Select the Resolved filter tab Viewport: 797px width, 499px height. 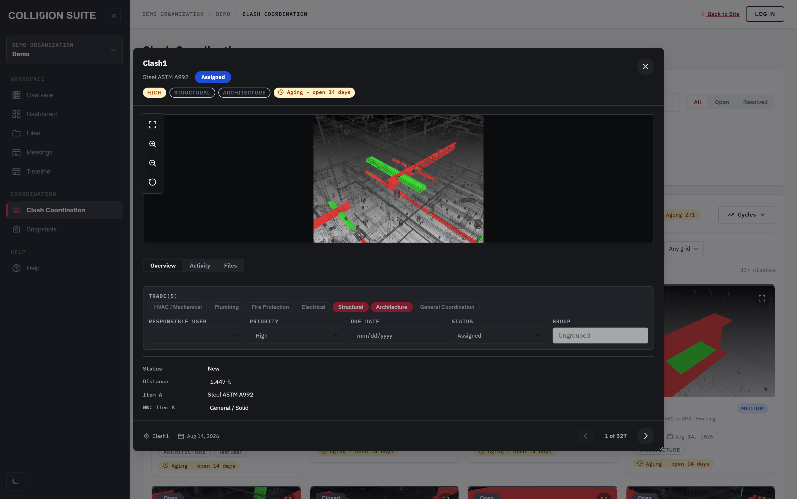(x=755, y=102)
